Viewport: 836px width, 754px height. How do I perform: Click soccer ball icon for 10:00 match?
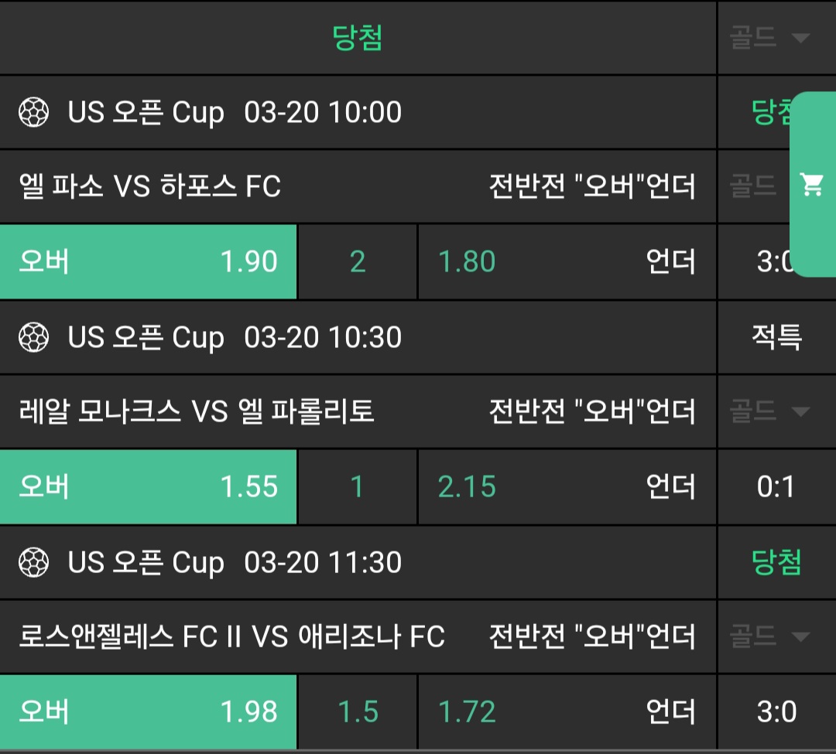(x=34, y=113)
